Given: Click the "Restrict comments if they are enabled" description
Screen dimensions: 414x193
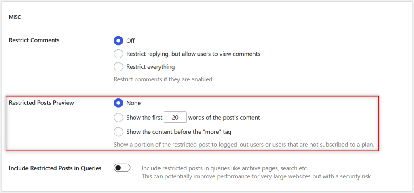Looking at the screenshot, I should tap(164, 79).
